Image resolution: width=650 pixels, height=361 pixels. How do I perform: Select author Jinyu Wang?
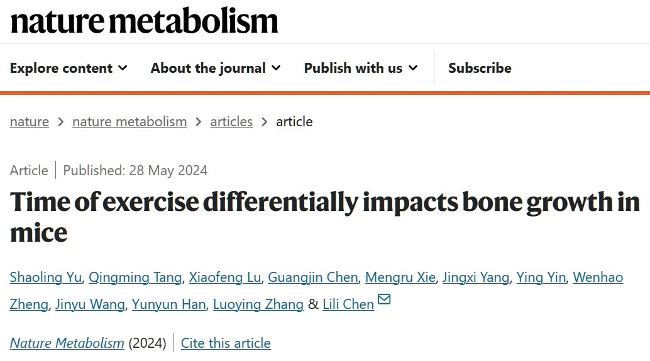90,304
